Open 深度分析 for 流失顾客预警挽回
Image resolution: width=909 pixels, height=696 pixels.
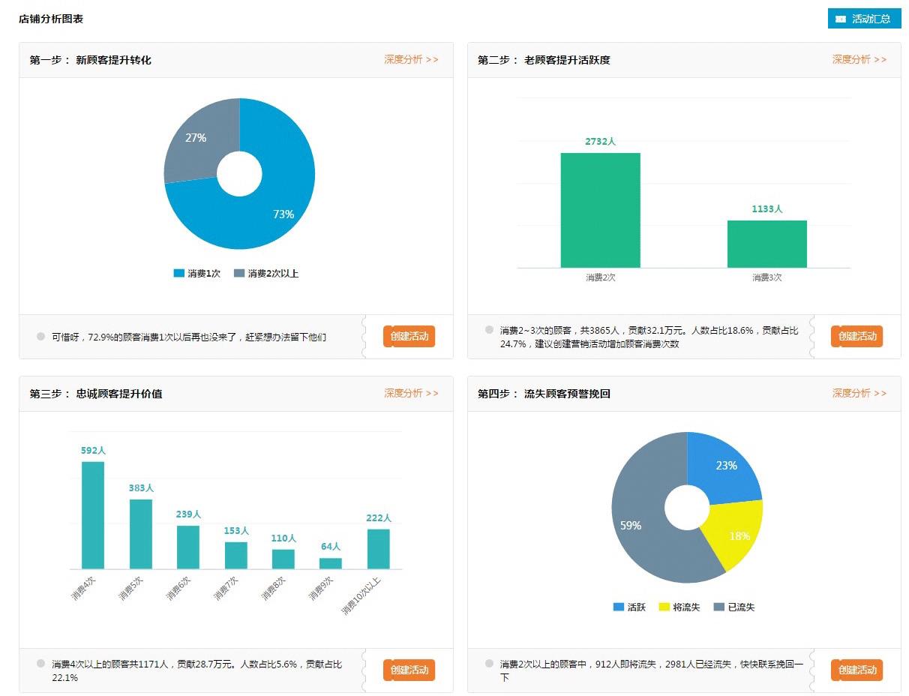(x=859, y=393)
